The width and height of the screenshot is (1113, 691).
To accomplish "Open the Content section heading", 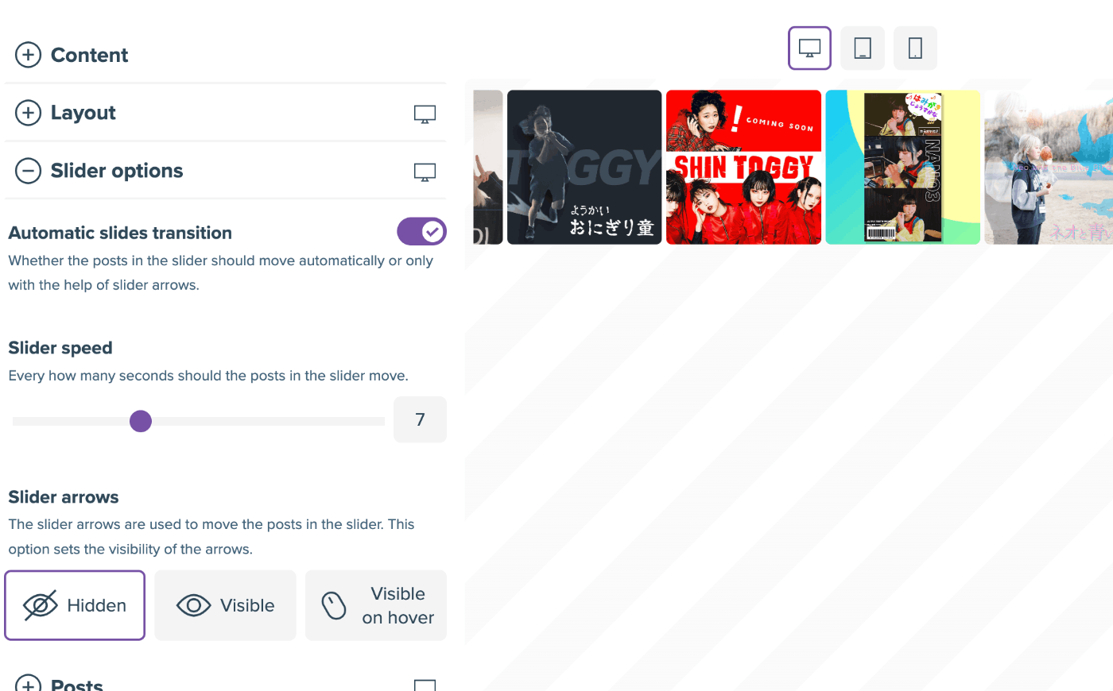I will coord(89,55).
